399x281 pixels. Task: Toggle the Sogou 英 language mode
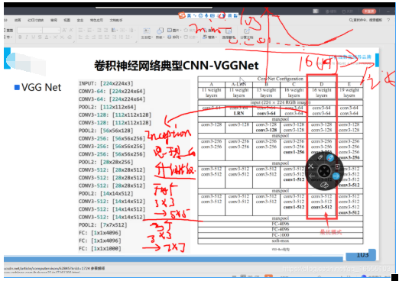(x=189, y=15)
